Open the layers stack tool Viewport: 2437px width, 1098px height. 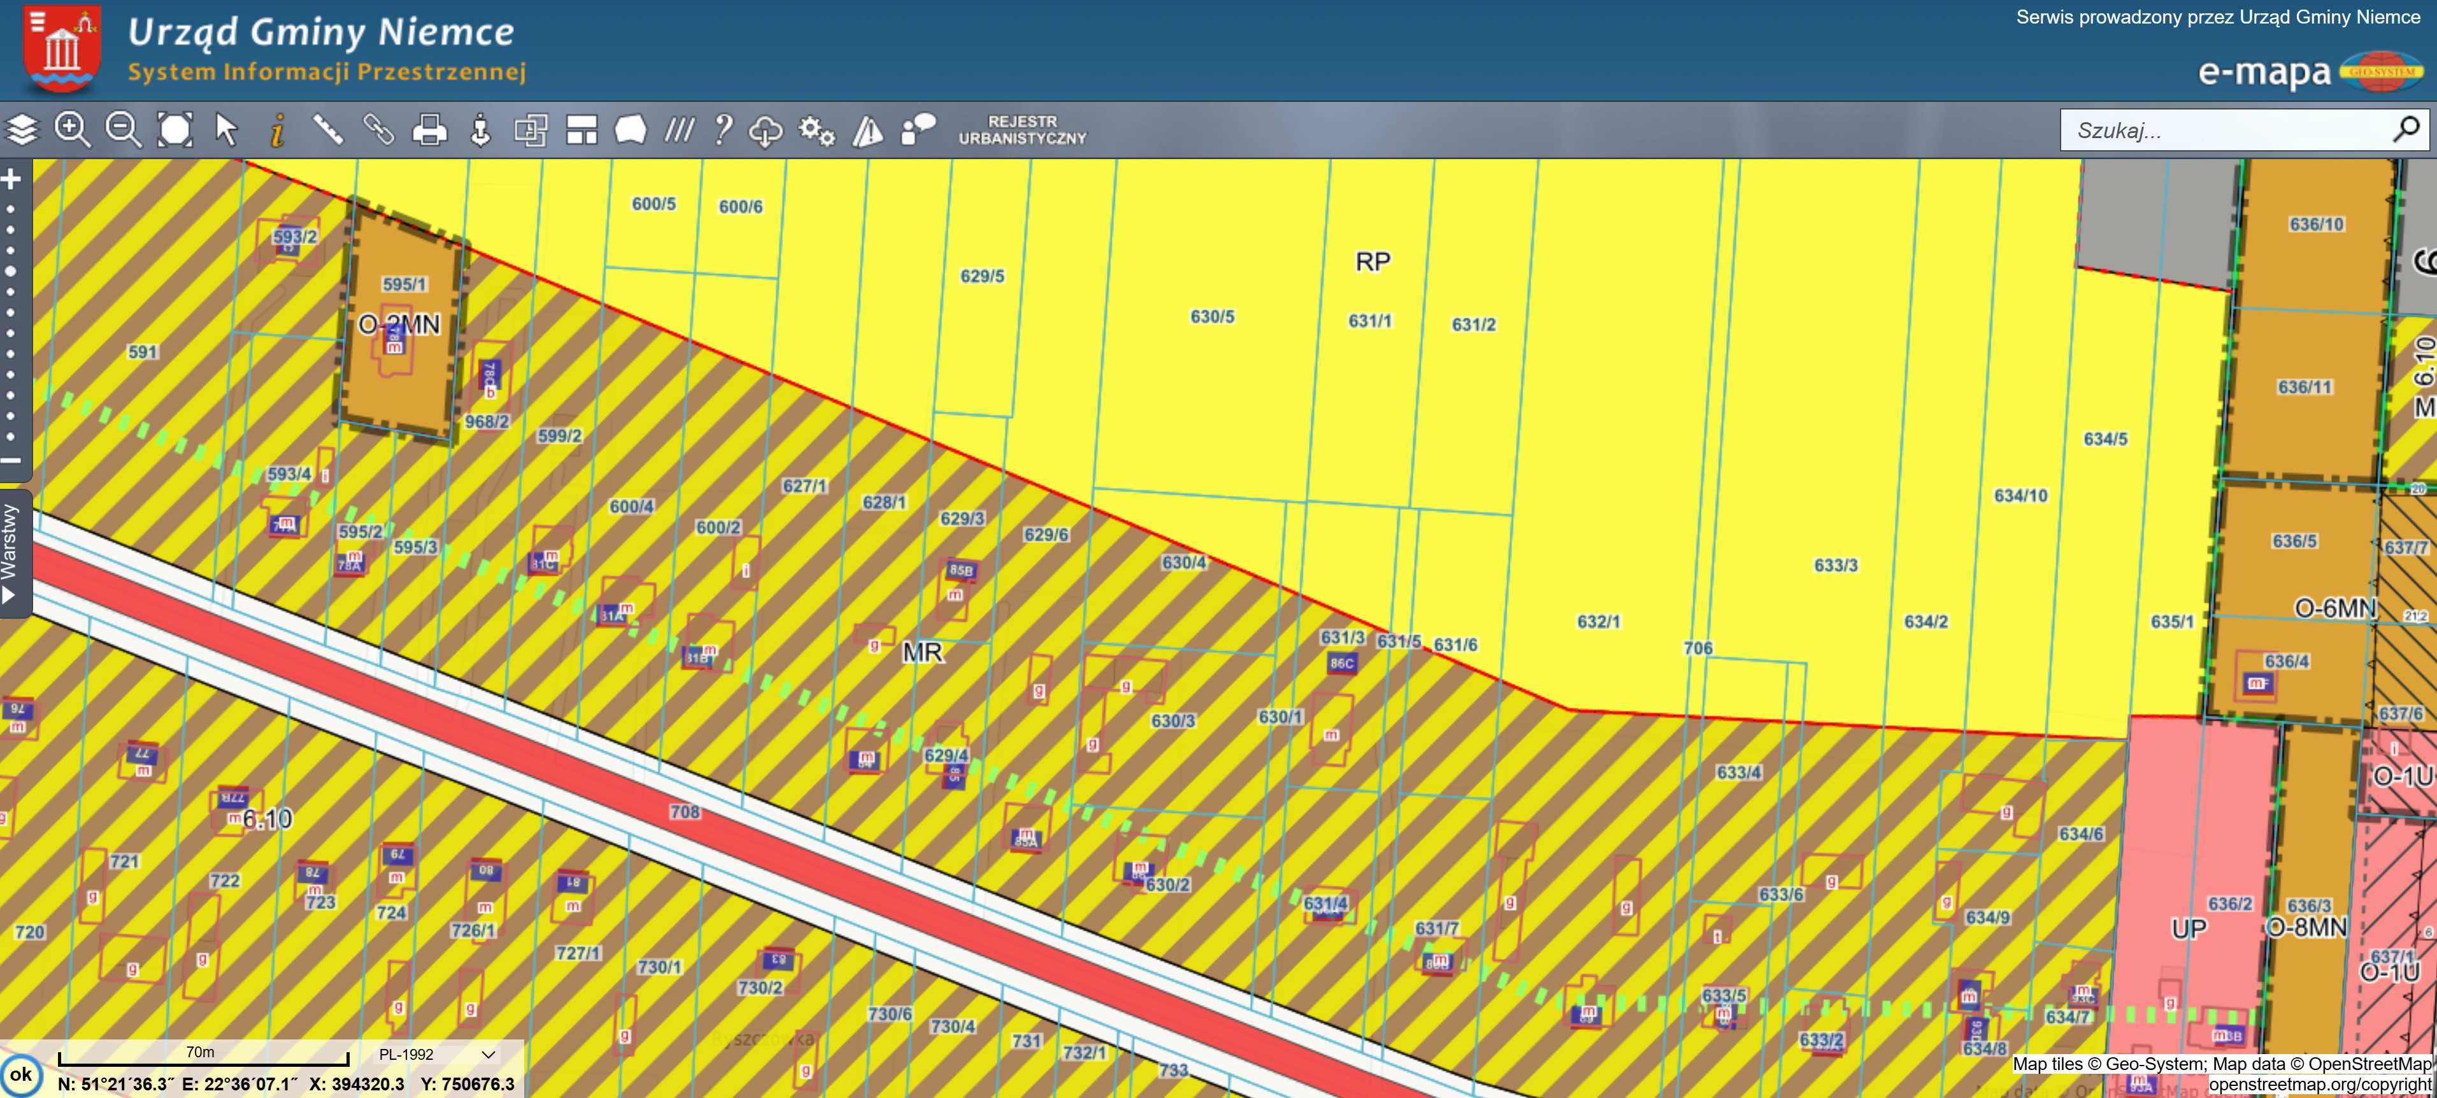[x=22, y=130]
